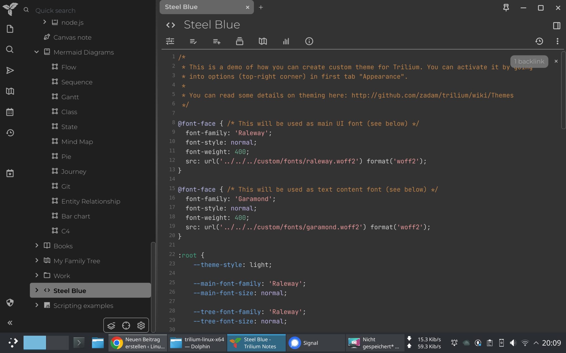Dismiss the backlink badge with X

[x=556, y=61]
